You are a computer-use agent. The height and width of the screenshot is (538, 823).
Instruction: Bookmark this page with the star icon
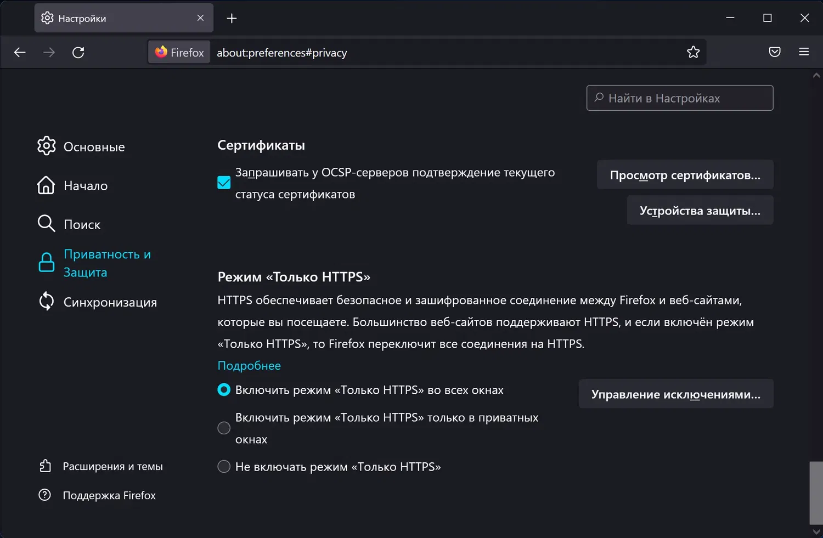693,52
